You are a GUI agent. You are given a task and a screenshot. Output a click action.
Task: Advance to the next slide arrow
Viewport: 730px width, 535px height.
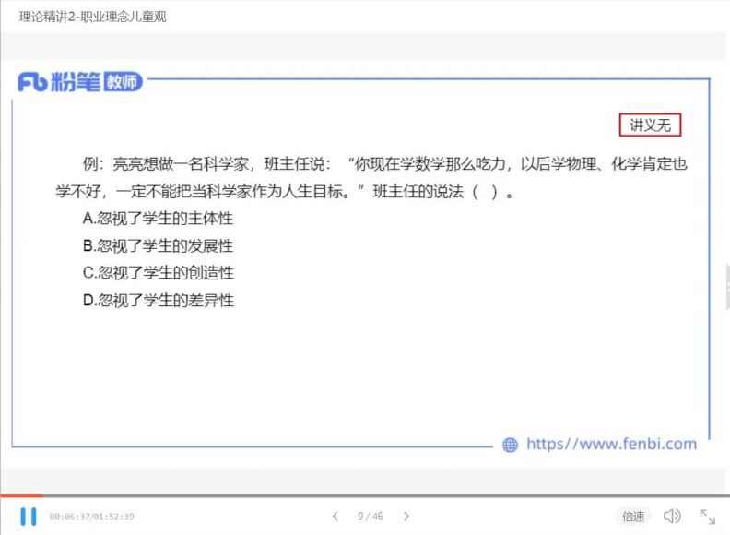coord(406,517)
